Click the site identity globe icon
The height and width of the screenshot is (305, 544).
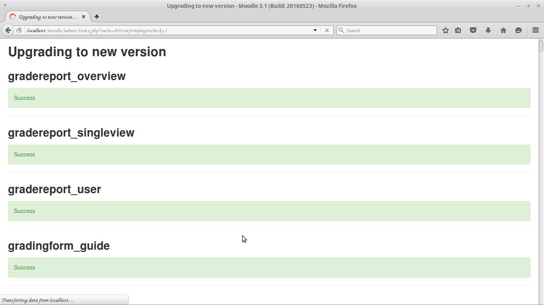(x=19, y=30)
